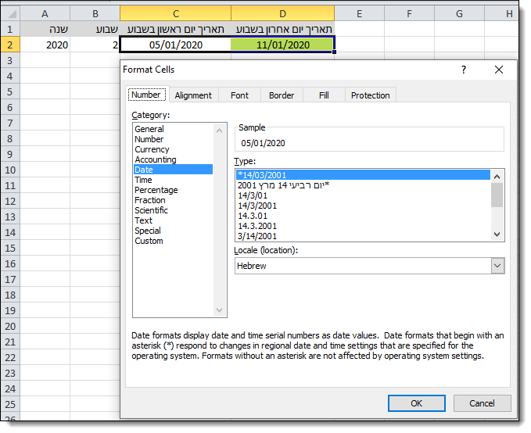
Task: Click the Help question mark in Format Cells
Action: [x=464, y=70]
